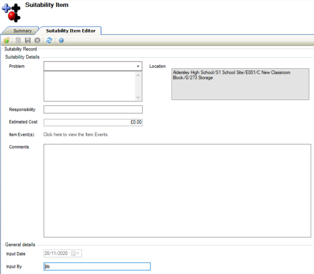
Task: Click the Problem list scroll up arrow
Action: (x=138, y=76)
